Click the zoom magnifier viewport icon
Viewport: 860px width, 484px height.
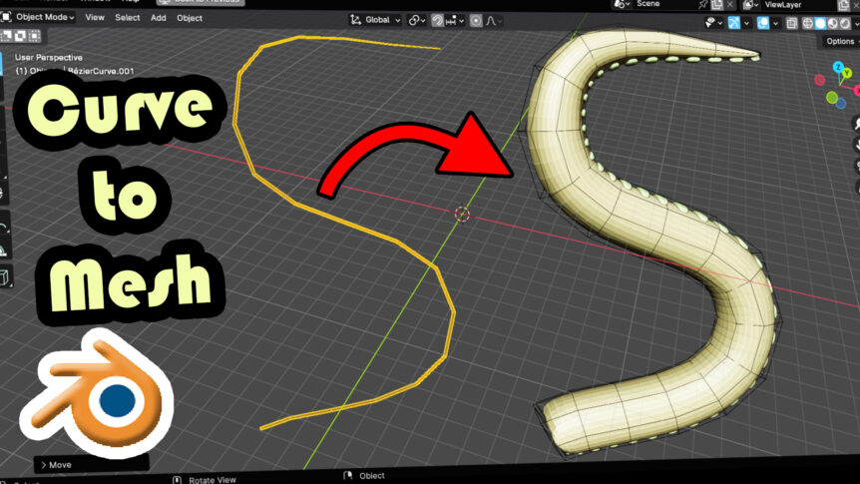click(856, 124)
